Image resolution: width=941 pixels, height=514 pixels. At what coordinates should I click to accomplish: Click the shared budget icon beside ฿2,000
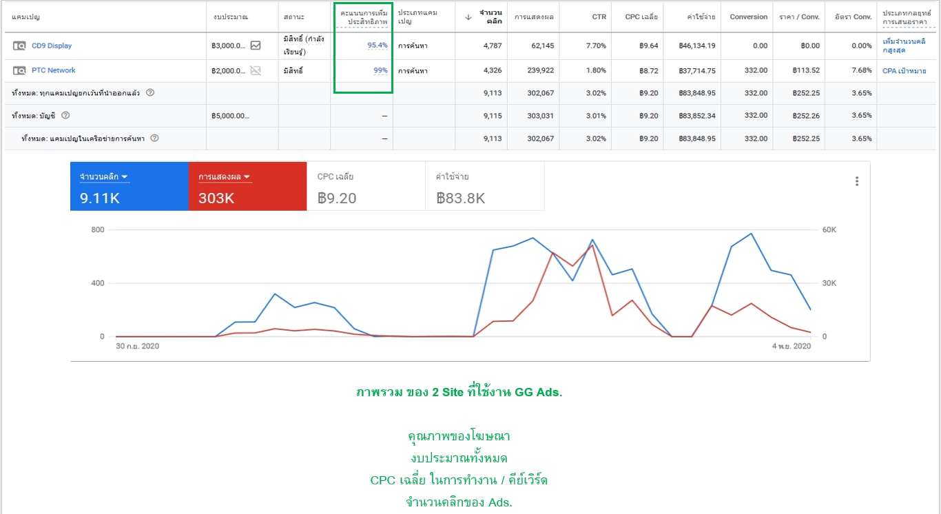pyautogui.click(x=256, y=71)
